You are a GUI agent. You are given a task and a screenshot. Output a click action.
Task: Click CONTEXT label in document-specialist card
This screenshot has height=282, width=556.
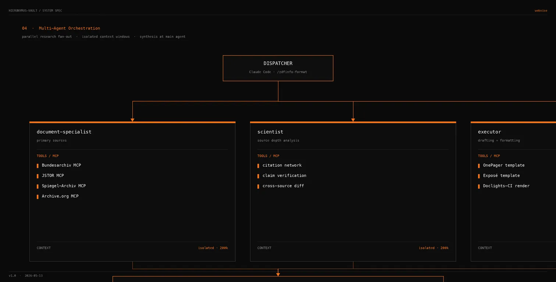pos(44,248)
